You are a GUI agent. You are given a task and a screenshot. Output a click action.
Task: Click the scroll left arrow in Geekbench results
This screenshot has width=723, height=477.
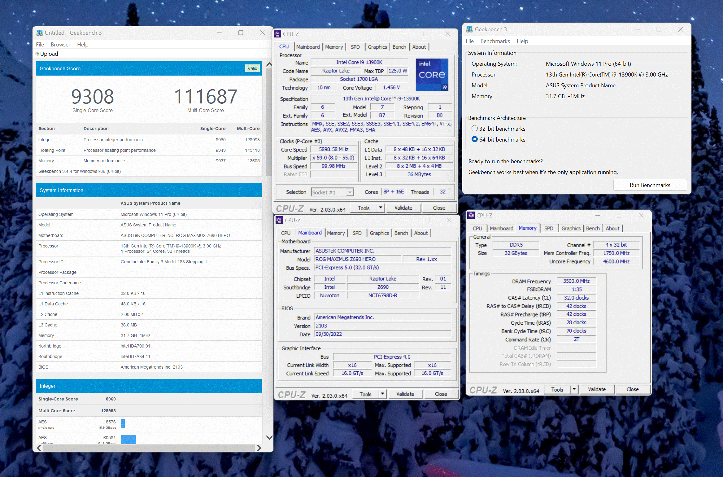[39, 448]
